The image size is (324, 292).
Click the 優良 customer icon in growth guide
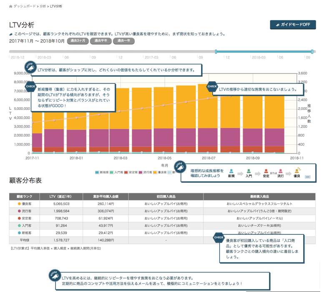[x=297, y=171]
